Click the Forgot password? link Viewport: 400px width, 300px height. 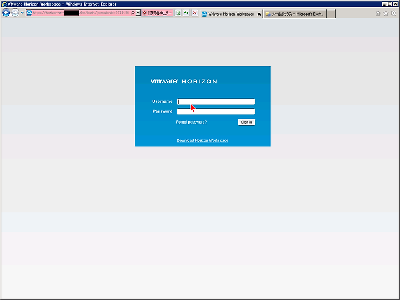point(191,122)
